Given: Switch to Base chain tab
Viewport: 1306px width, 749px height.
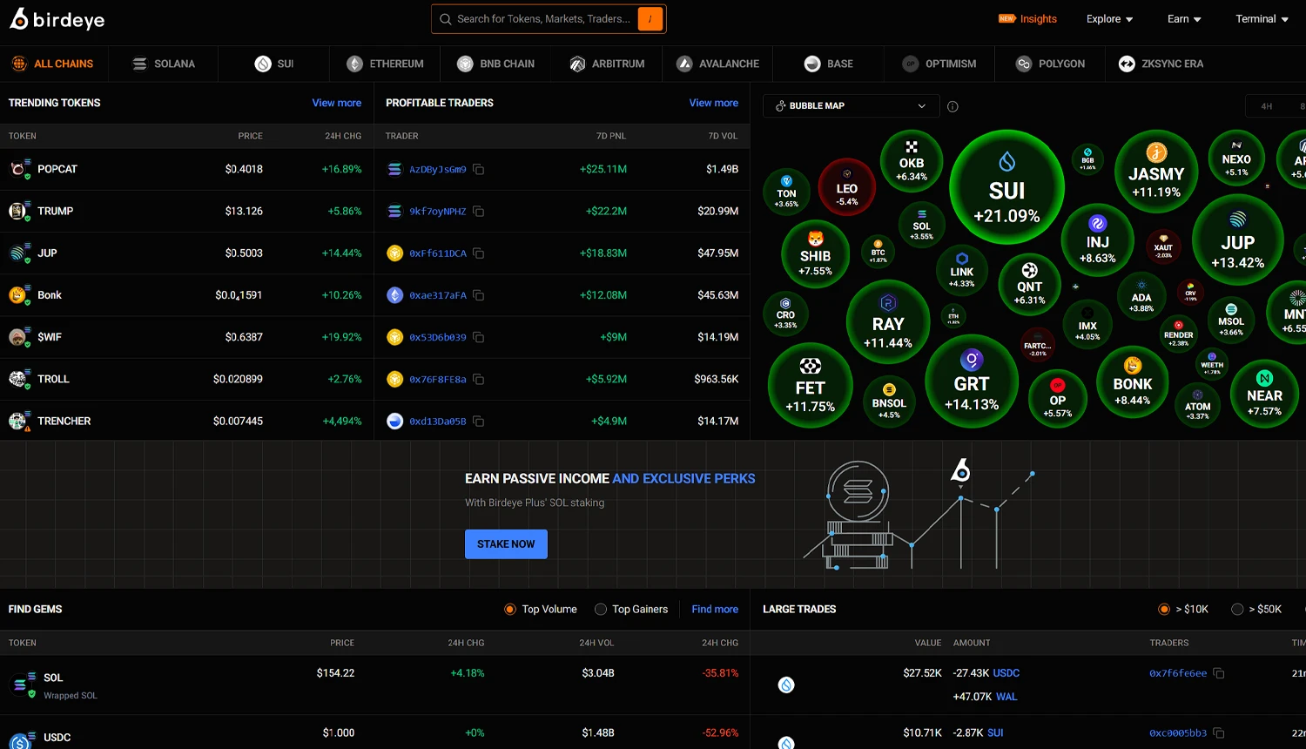Looking at the screenshot, I should [x=828, y=64].
